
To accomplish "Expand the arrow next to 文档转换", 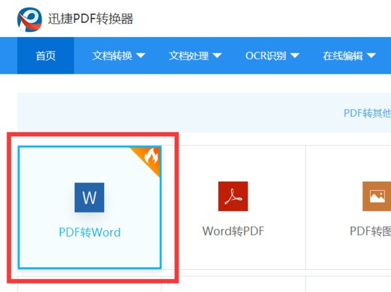I will 140,55.
